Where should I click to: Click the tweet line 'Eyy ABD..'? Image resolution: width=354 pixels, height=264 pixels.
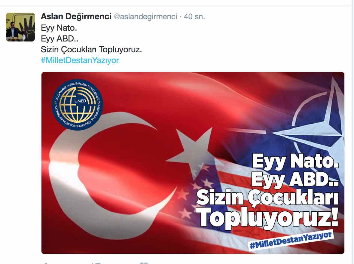60,38
